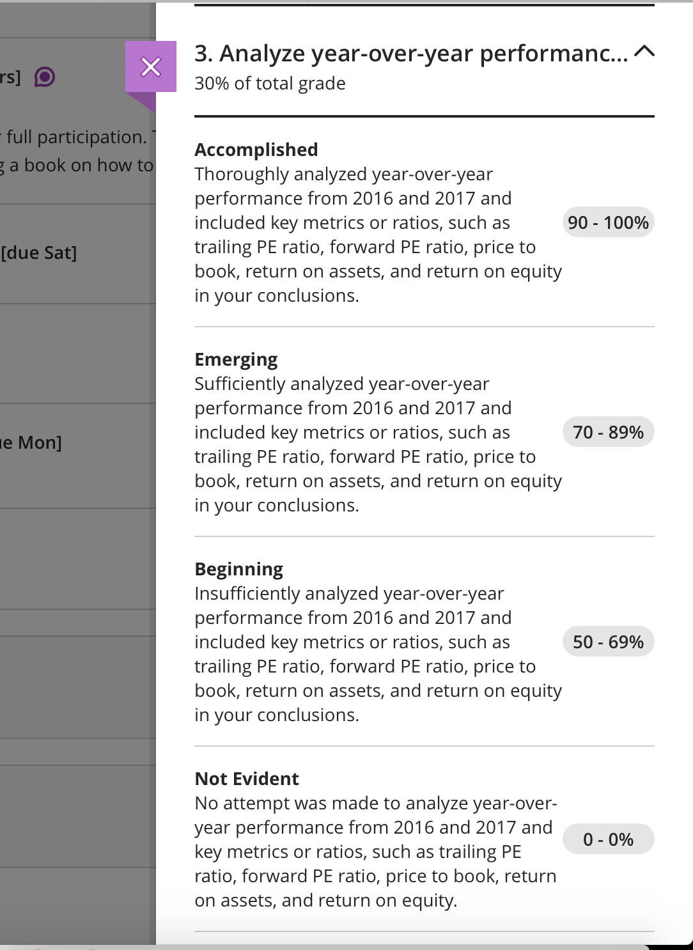Click the Beginning description paragraph
The image size is (693, 950).
coord(378,654)
